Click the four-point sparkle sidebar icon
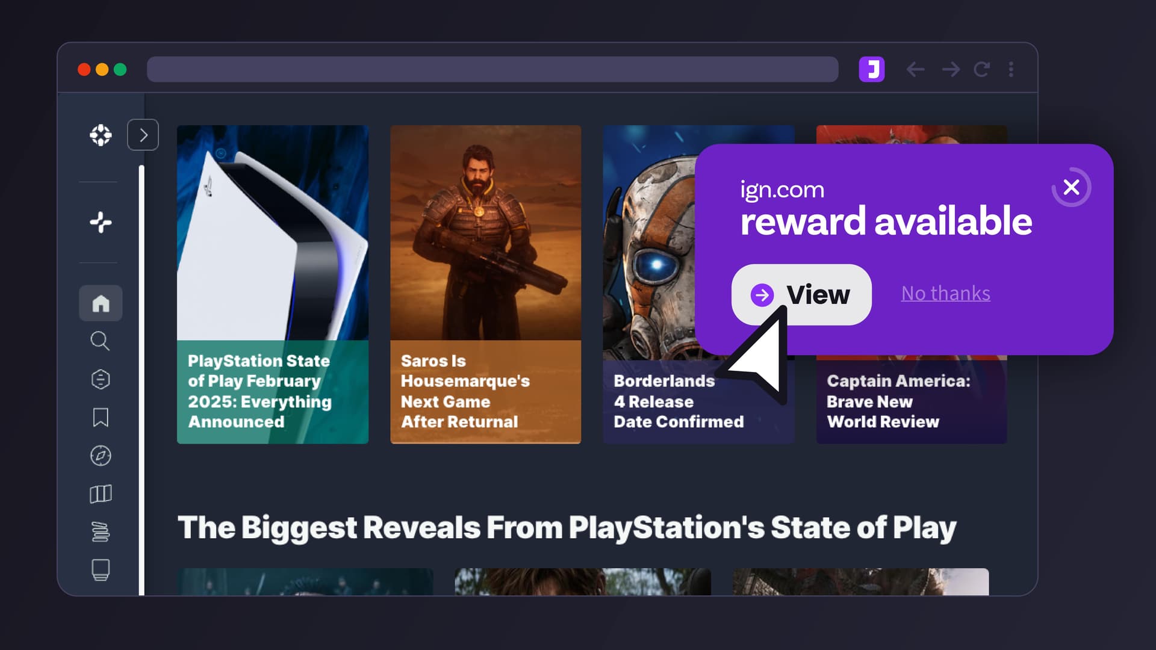Image resolution: width=1156 pixels, height=650 pixels. (x=101, y=222)
